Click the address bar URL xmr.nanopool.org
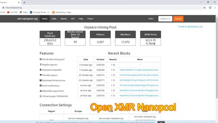Screen dimensions: 218x123 pos(14,8)
